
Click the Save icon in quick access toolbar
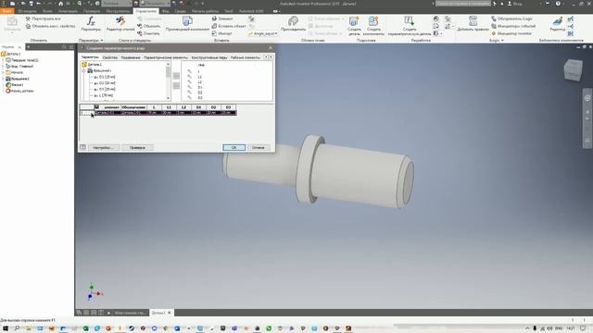31,4
